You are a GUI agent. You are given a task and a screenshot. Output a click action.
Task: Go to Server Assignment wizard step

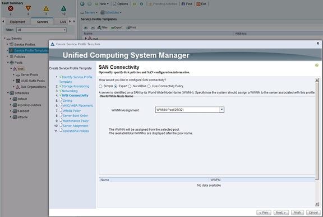tap(75, 126)
